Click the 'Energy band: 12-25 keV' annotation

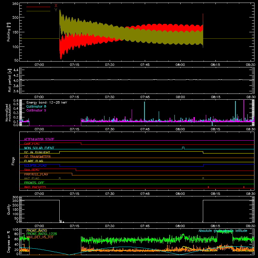(47, 103)
